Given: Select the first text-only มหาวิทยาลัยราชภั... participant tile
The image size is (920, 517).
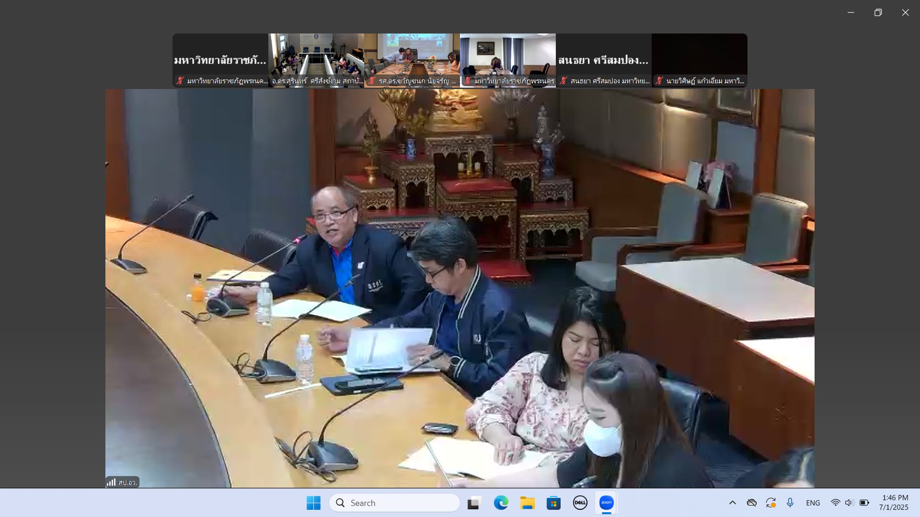Looking at the screenshot, I should click(220, 60).
